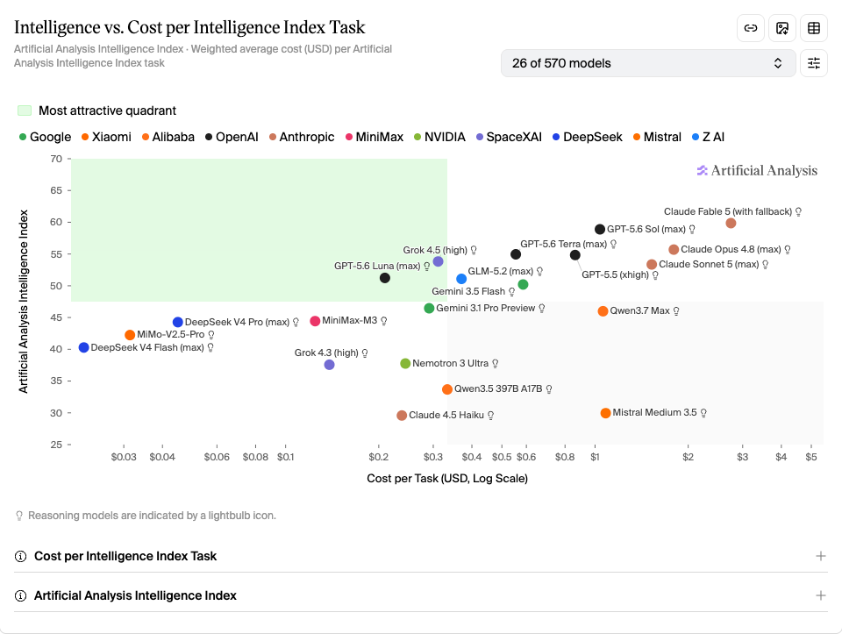Image resolution: width=842 pixels, height=634 pixels.
Task: Click the Artificial Analysis logo watermark
Action: (x=757, y=171)
